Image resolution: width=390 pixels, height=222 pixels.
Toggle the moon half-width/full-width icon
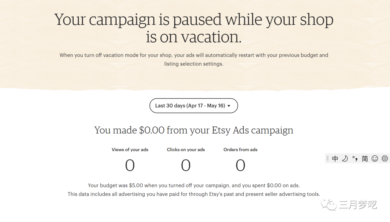345,158
